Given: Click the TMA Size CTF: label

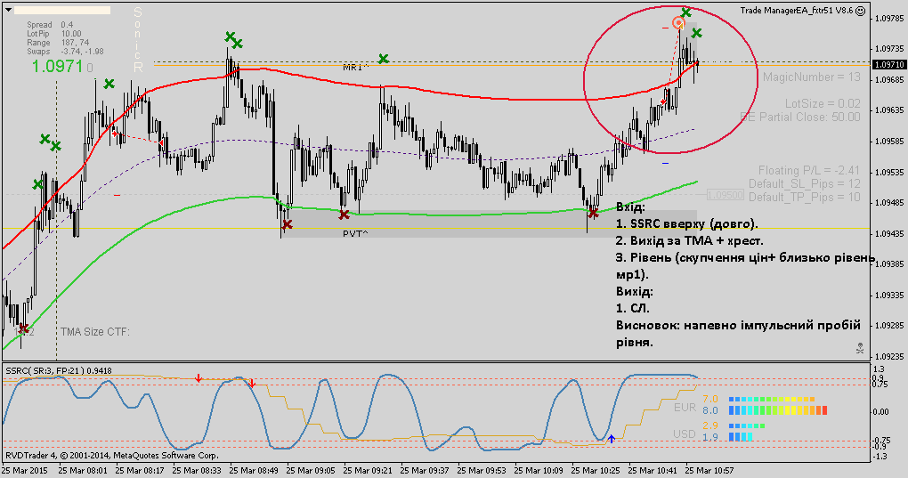Looking at the screenshot, I should coord(95,332).
